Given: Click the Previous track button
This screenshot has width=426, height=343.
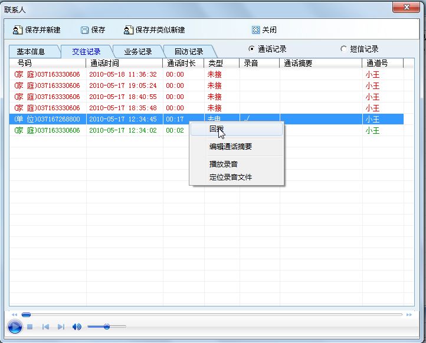Looking at the screenshot, I should (x=45, y=326).
